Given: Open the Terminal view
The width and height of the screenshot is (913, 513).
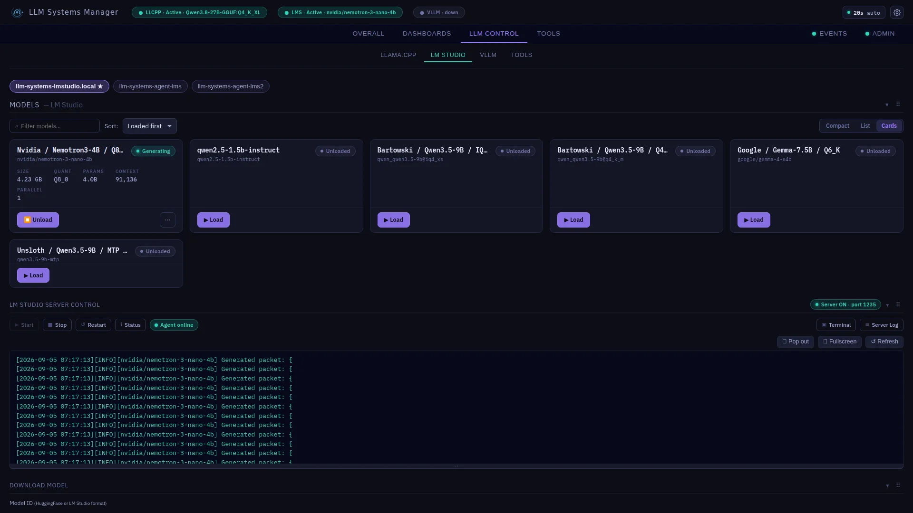Looking at the screenshot, I should pyautogui.click(x=836, y=325).
